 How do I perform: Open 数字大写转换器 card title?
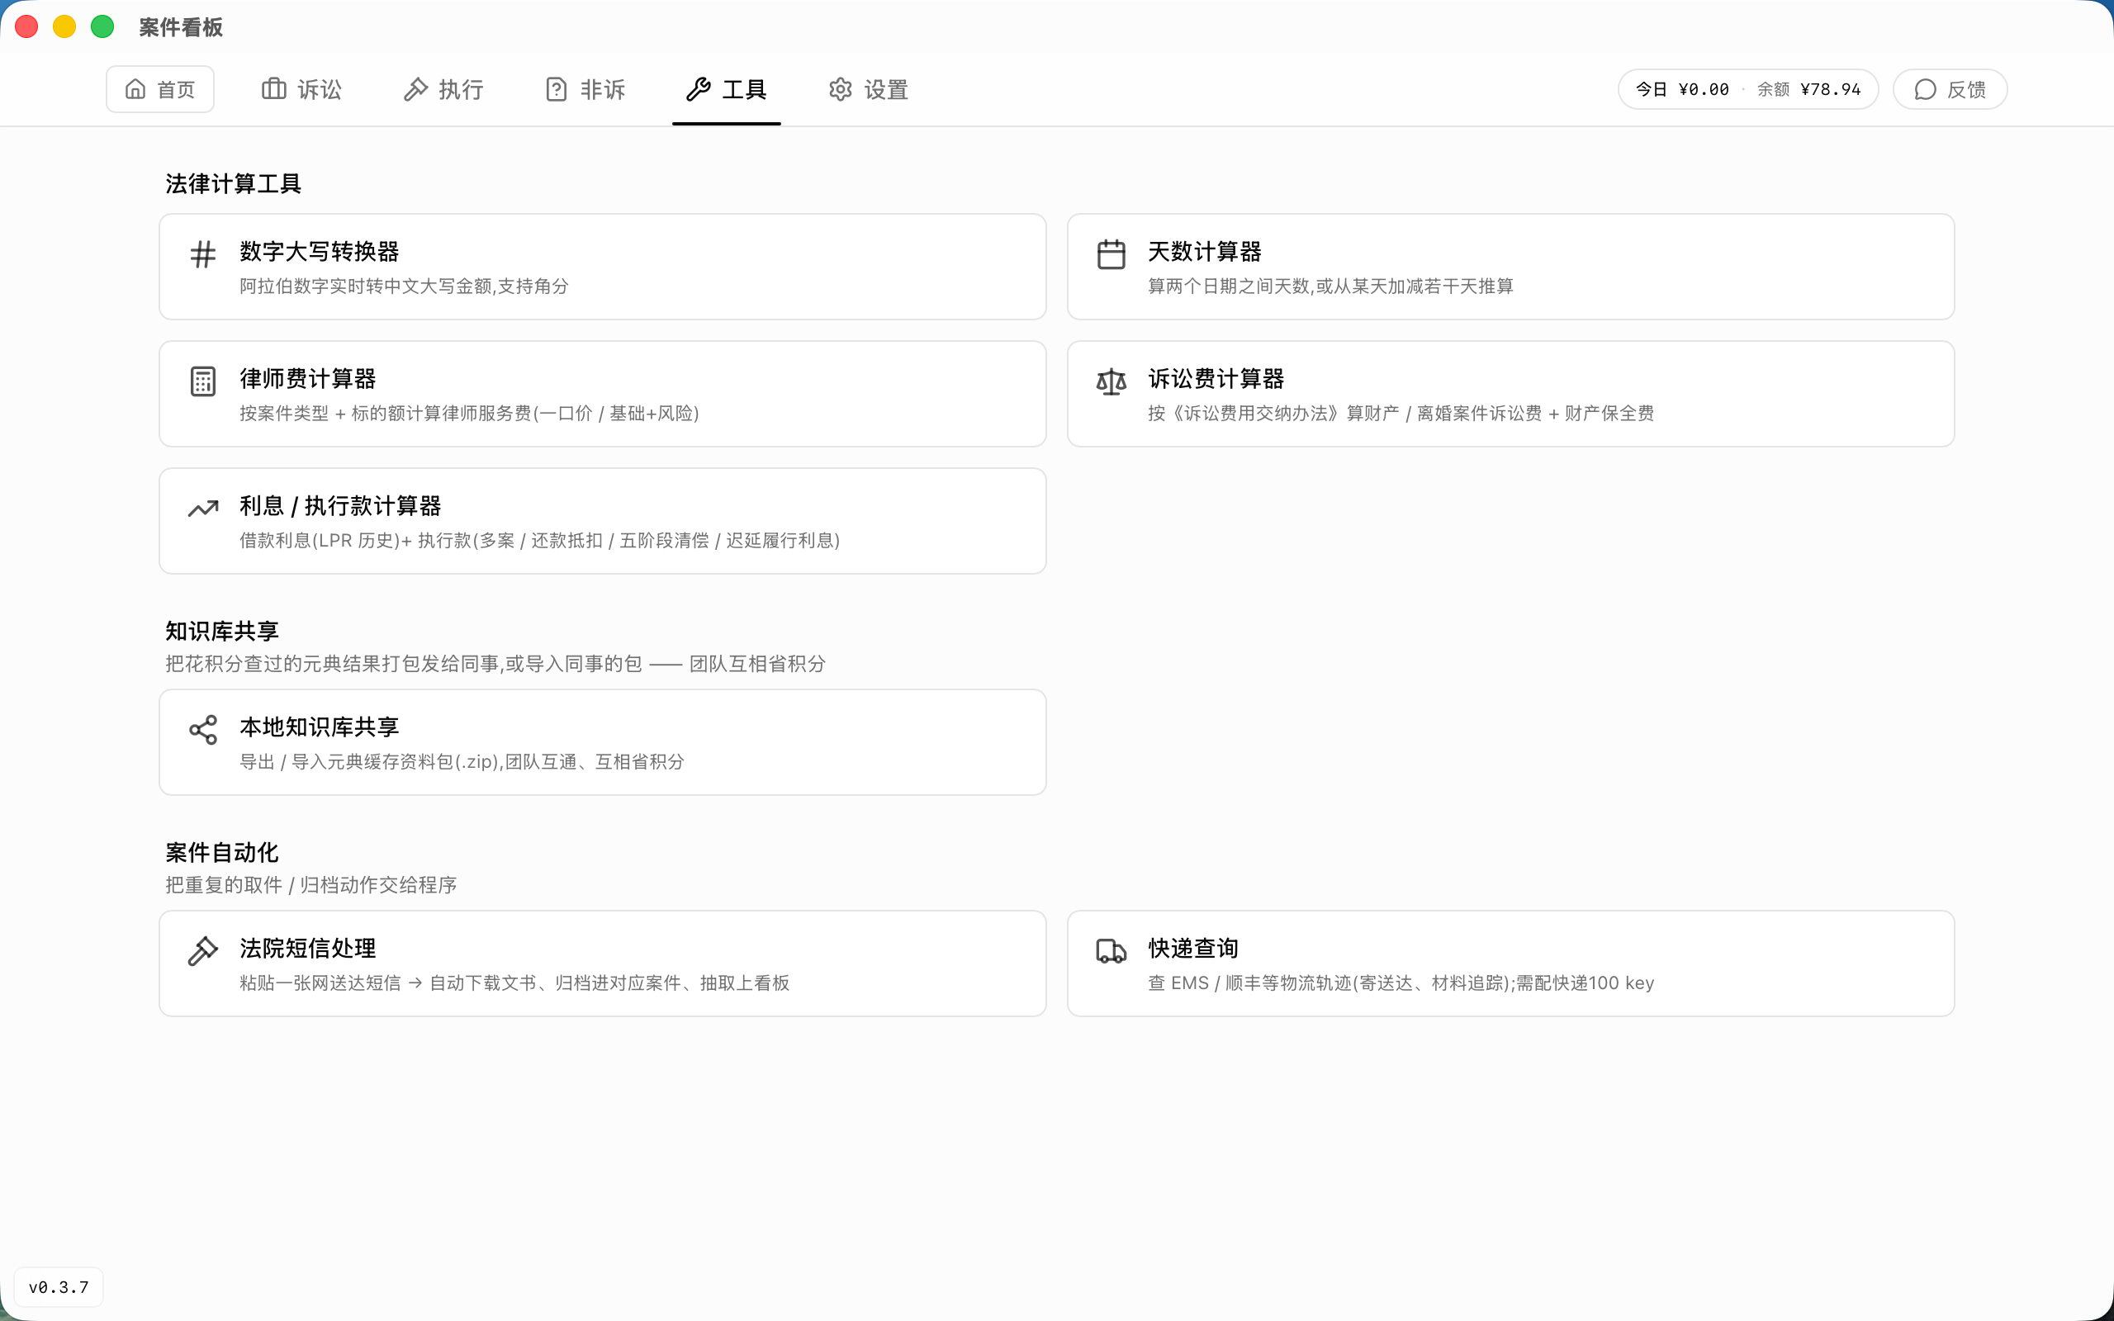click(320, 252)
